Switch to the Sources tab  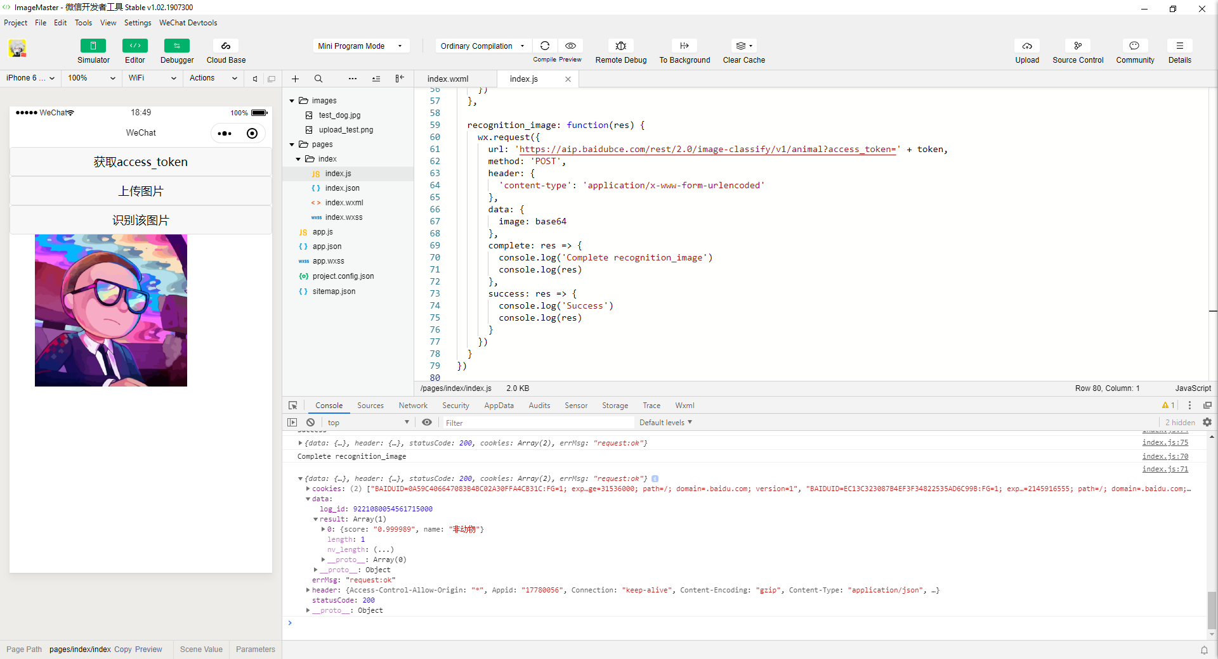coord(370,406)
